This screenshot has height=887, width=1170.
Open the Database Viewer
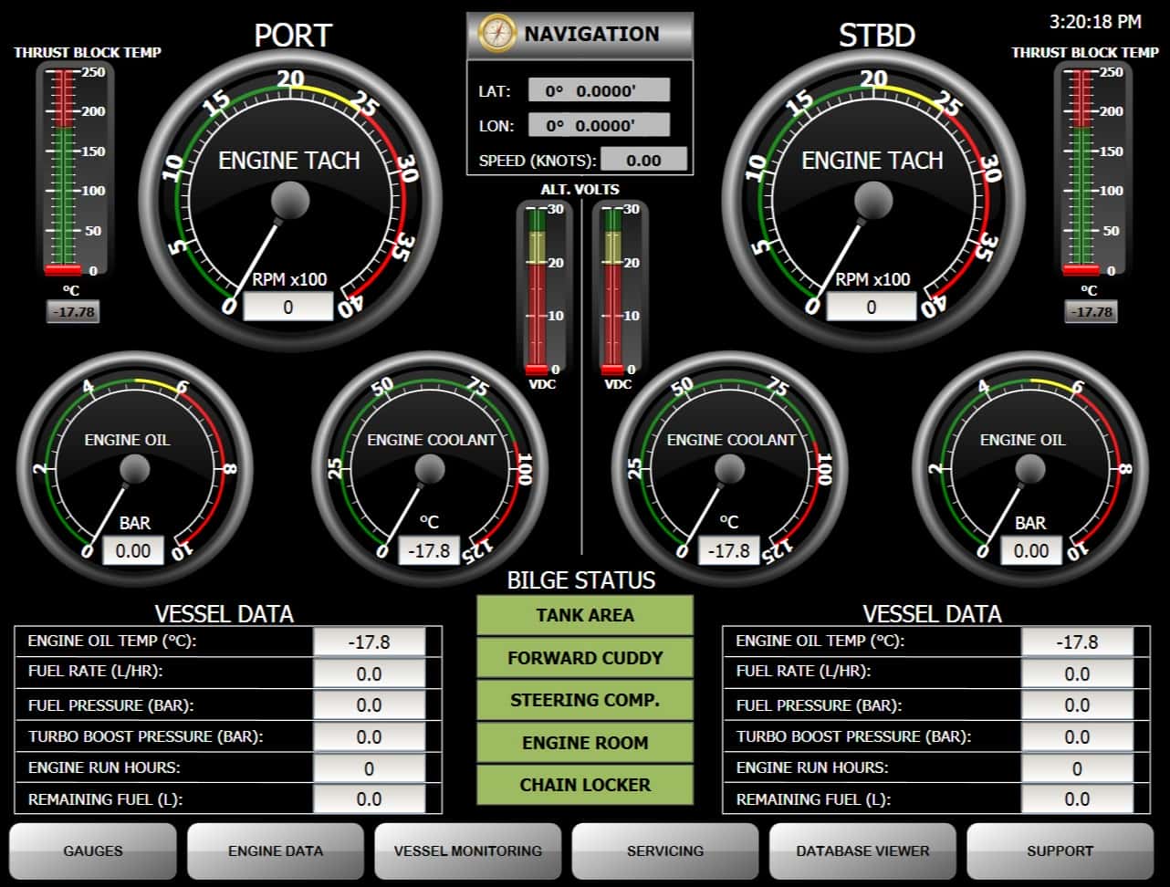862,850
